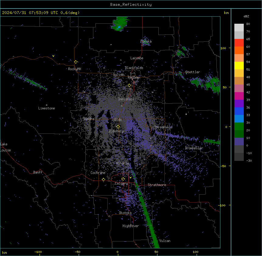The width and height of the screenshot is (262, 256).
Task: Click the km label in the bottom-left corner
Action: point(5,253)
